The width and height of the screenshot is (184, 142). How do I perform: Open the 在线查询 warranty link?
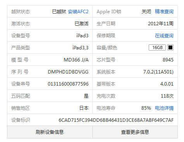164,36
